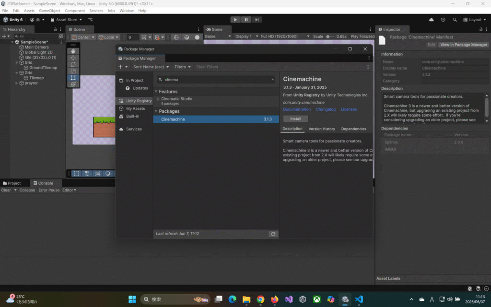Open the Unity cloud icon
The height and width of the screenshot is (307, 491).
pos(431,19)
